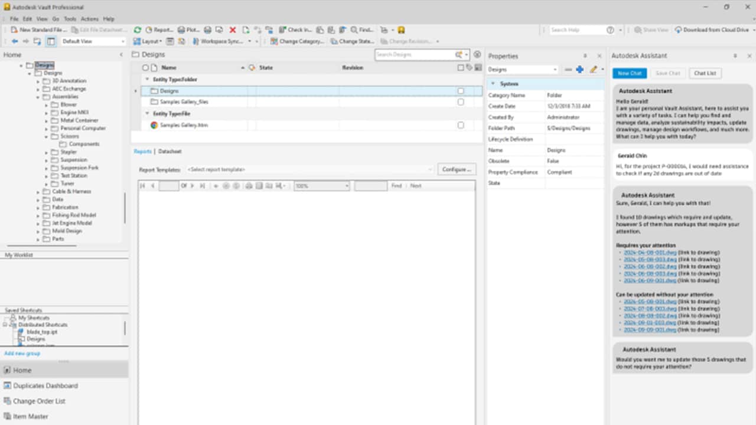Click the Search Designs input field
The image size is (756, 425).
pos(413,54)
